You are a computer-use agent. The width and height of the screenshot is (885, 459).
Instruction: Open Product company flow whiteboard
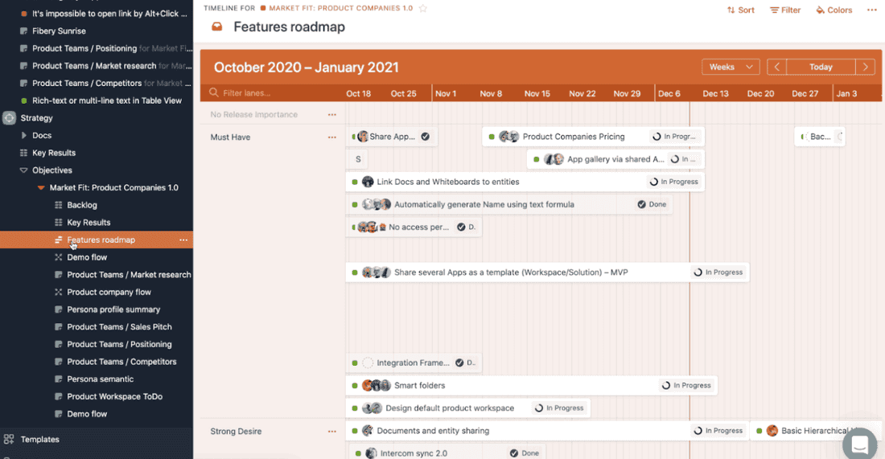(x=109, y=292)
